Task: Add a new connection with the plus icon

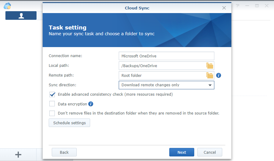Action: point(18,155)
